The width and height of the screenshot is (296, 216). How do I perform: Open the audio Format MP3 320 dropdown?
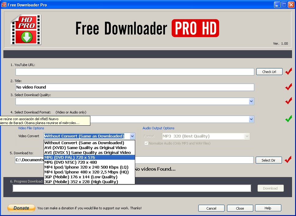point(247,136)
